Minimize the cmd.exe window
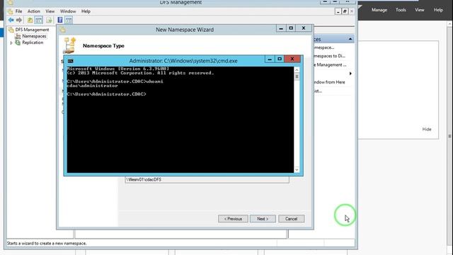The width and height of the screenshot is (453, 255). click(270, 59)
